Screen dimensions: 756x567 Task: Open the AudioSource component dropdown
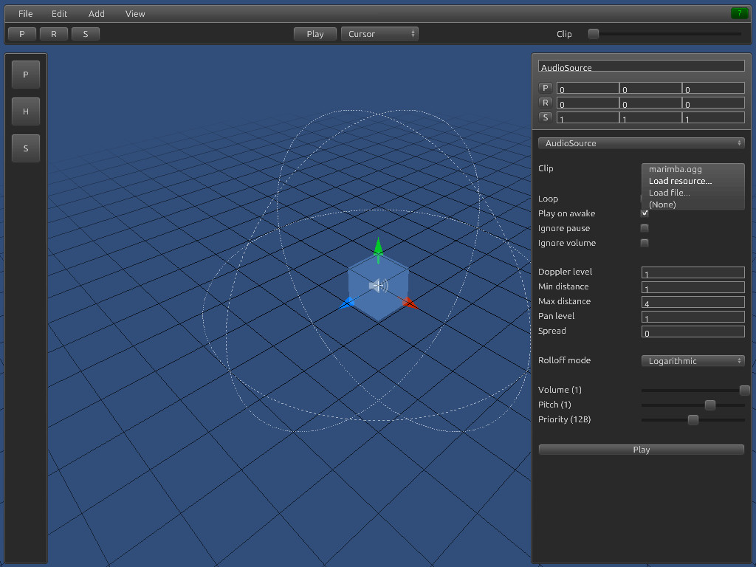coord(642,143)
